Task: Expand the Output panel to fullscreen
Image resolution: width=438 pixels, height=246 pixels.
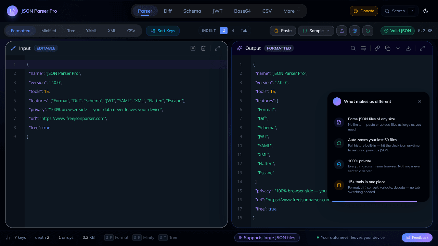Action: pos(422,48)
